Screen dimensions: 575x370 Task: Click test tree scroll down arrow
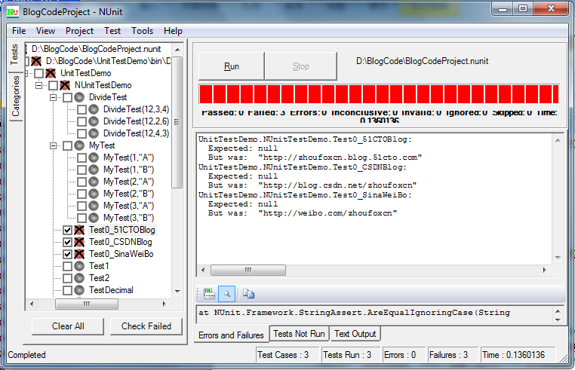[177, 292]
